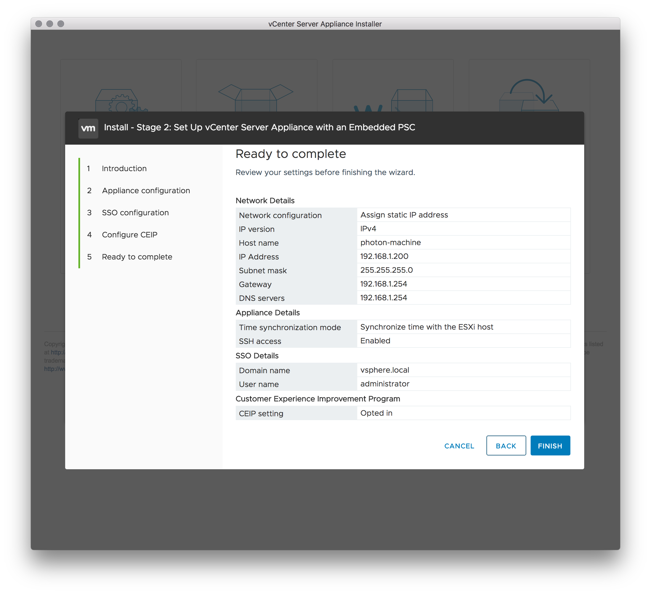Click the 'Subnet mask' label
Viewport: 651px width, 594px height.
(263, 271)
